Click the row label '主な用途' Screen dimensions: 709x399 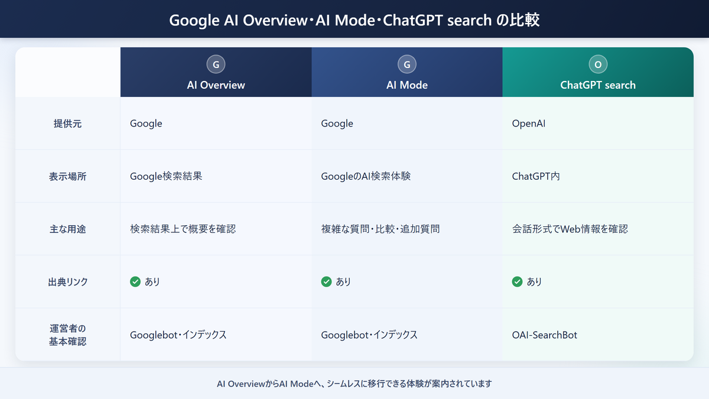pos(68,229)
